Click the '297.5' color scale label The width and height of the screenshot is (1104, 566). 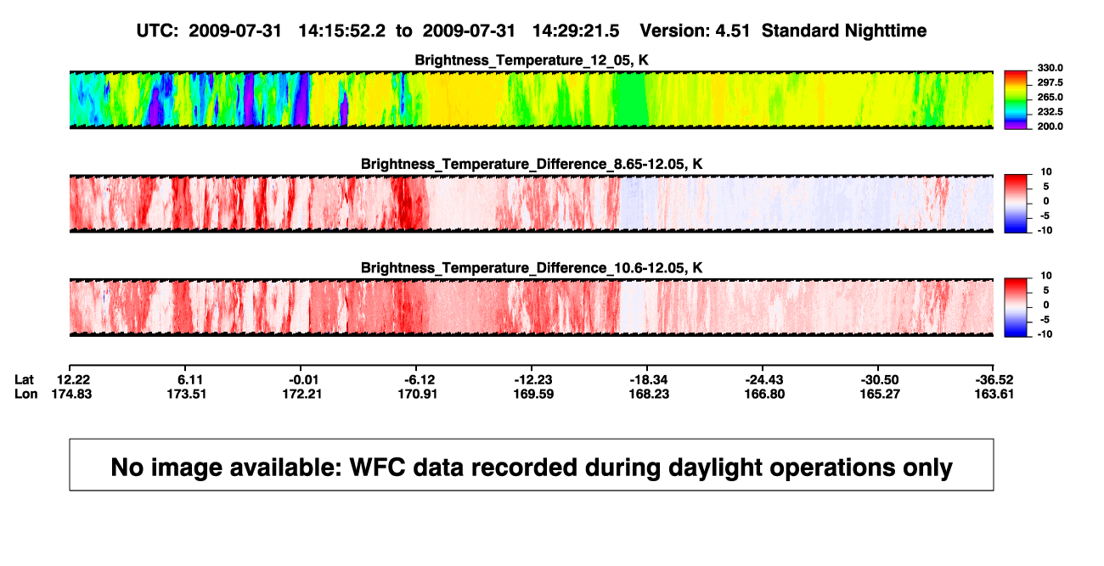pyautogui.click(x=1050, y=83)
